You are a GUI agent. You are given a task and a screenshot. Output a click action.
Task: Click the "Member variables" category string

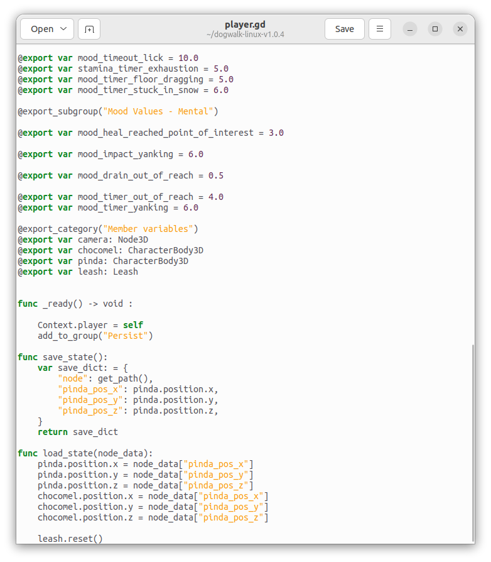149,229
